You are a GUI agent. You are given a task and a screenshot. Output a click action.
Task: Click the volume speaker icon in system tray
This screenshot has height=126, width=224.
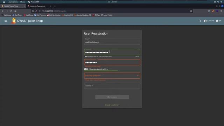[218, 2]
